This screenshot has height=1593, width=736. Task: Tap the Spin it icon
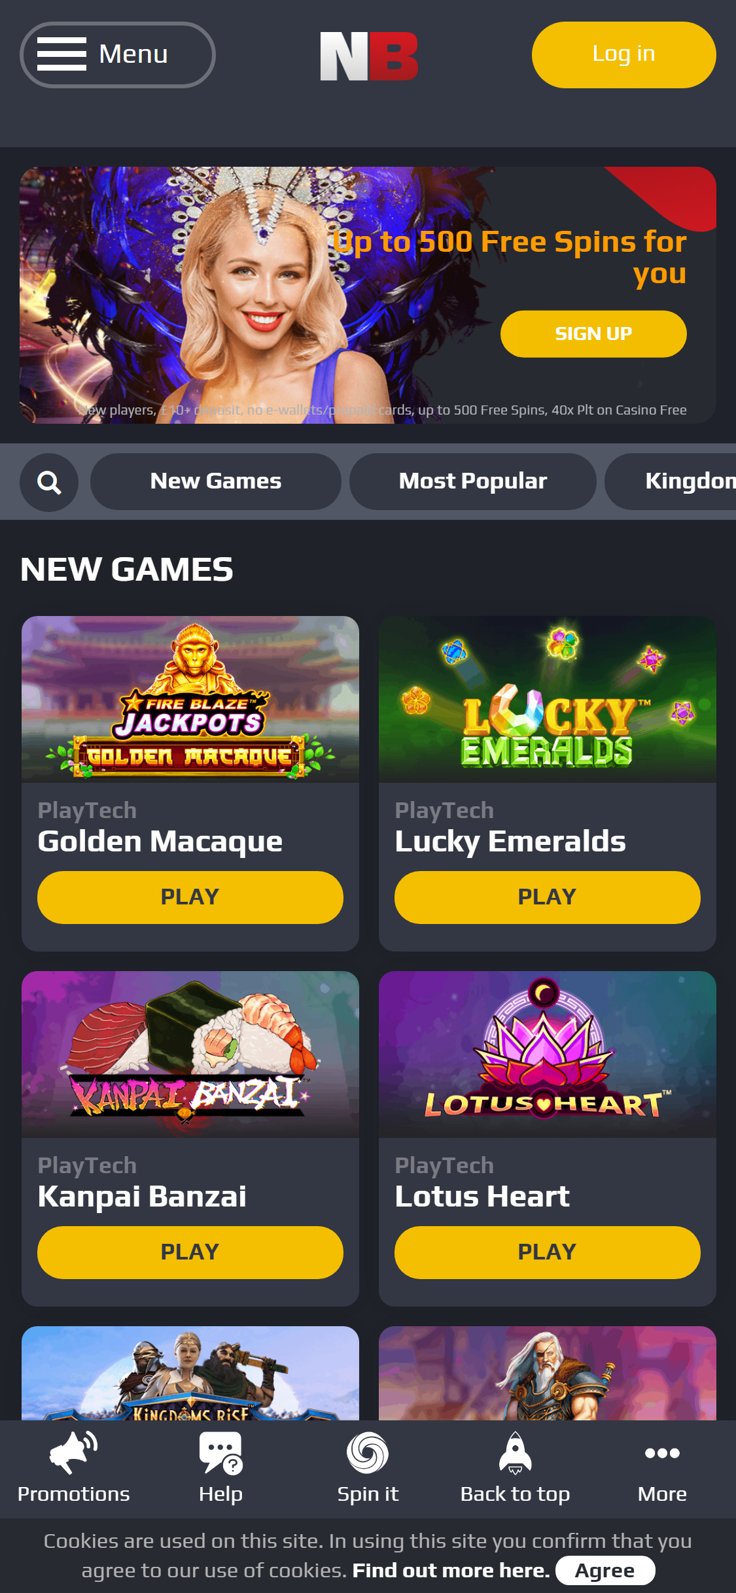click(x=368, y=1453)
